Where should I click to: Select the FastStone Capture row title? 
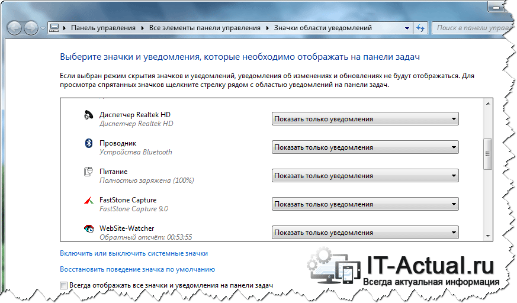click(x=128, y=200)
